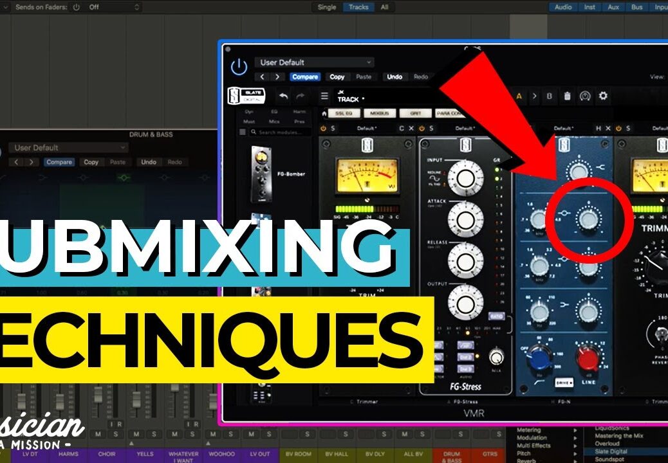Image resolution: width=668 pixels, height=463 pixels.
Task: Click the home icon in VMR rack bar
Action: tap(324, 114)
